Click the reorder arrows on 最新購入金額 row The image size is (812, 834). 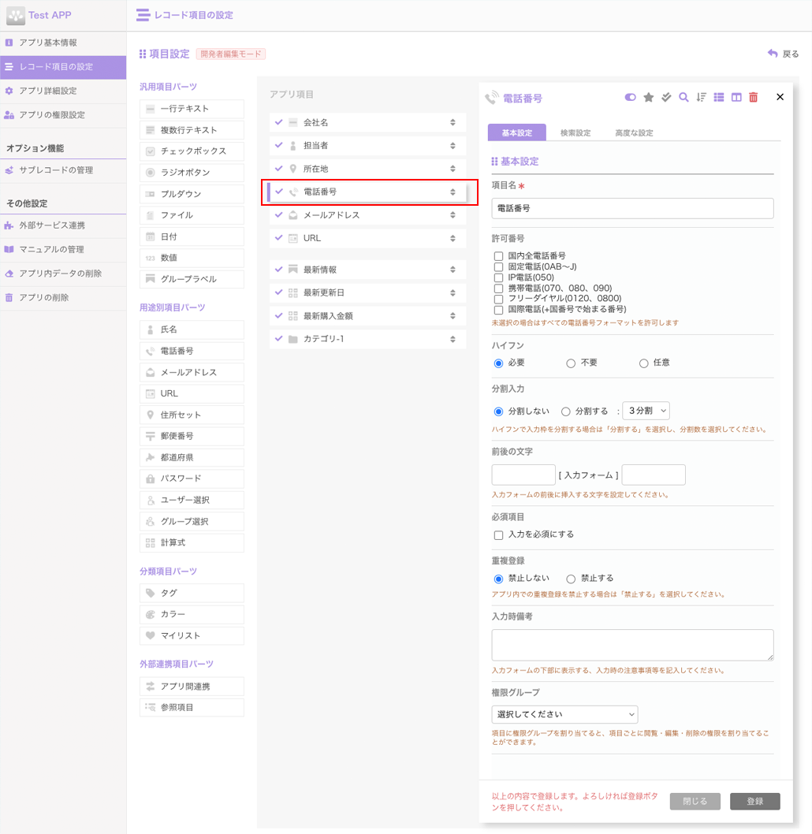click(x=453, y=316)
